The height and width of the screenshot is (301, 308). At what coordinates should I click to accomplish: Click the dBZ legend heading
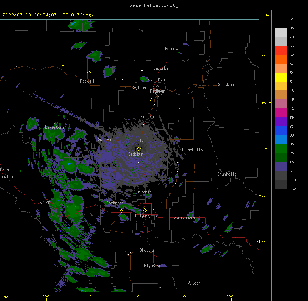point(289,19)
